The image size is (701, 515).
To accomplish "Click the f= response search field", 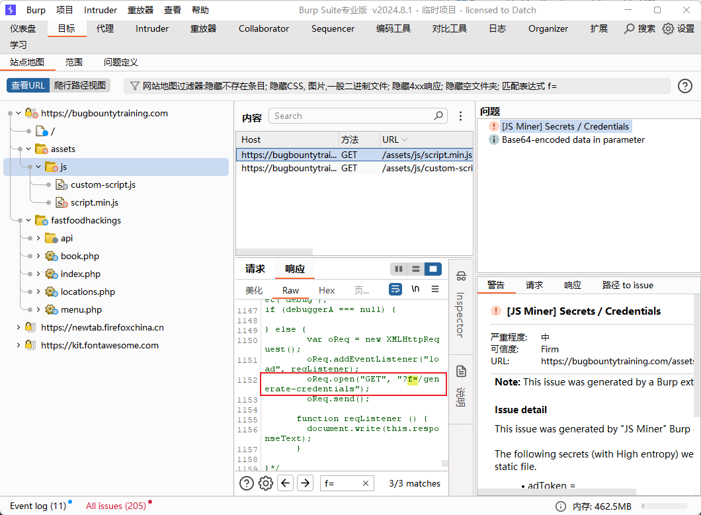I will [x=347, y=483].
